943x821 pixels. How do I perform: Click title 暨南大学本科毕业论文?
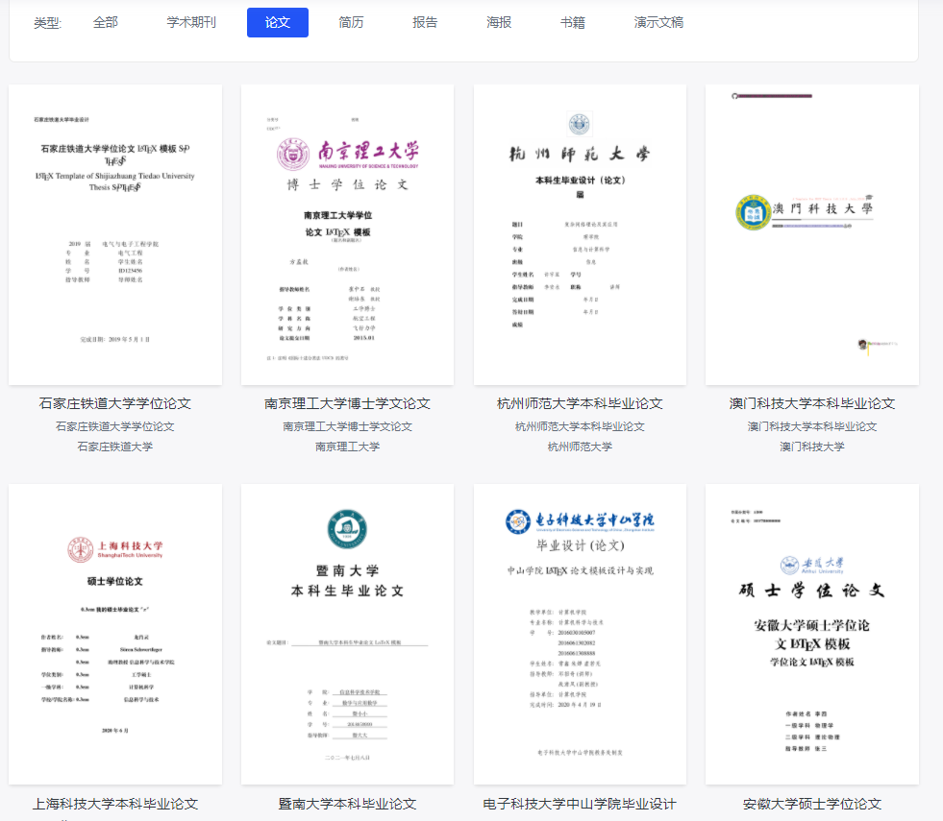click(348, 804)
